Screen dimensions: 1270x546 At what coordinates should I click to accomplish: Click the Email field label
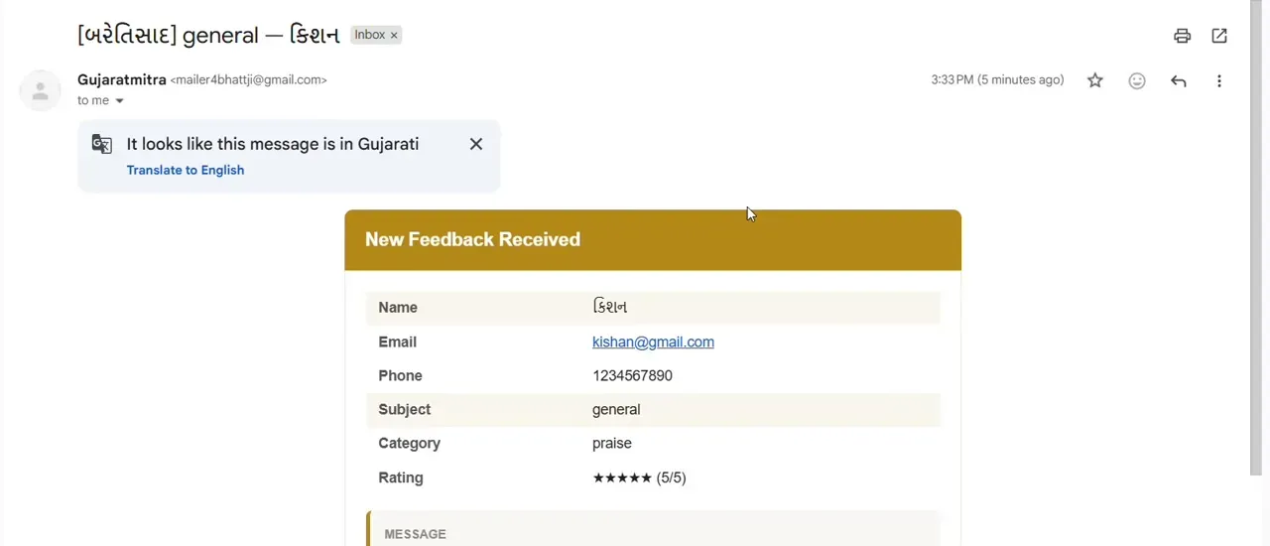point(397,341)
